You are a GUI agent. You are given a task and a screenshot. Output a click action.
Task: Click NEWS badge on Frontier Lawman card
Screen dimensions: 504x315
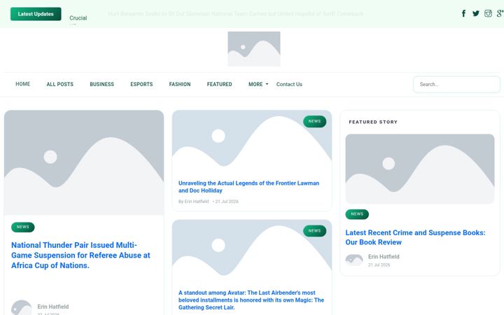point(314,121)
